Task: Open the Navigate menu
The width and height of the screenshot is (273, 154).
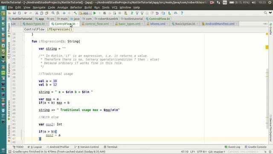Action: click(39, 8)
